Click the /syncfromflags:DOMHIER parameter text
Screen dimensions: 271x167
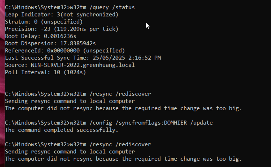151,123
